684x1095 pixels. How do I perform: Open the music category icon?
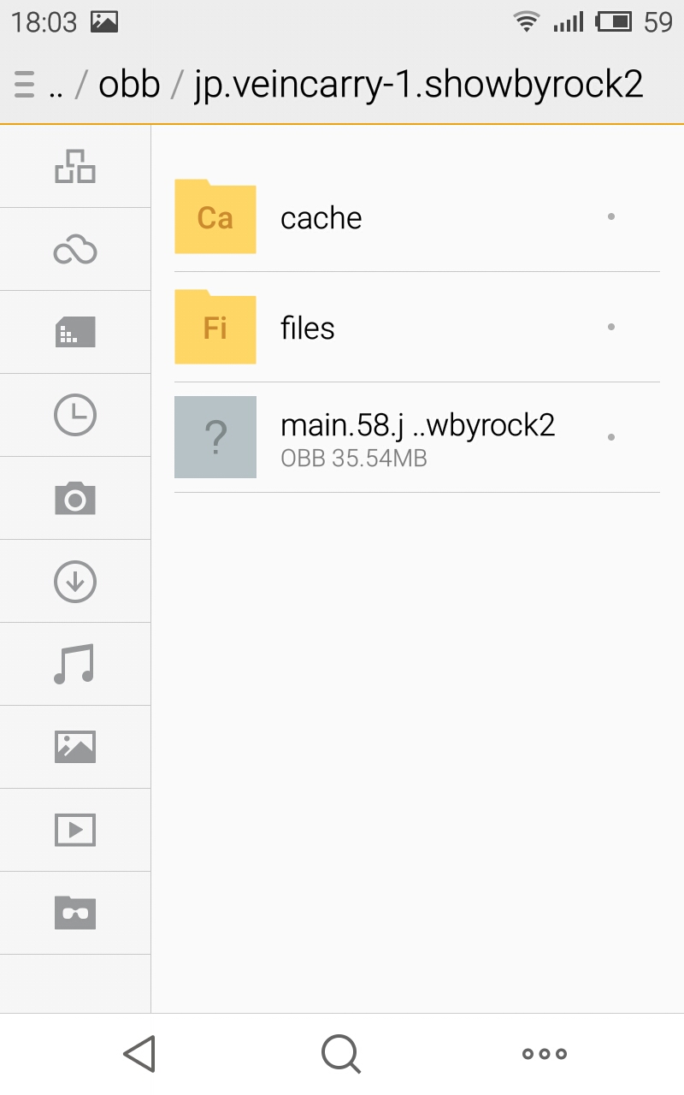(75, 665)
